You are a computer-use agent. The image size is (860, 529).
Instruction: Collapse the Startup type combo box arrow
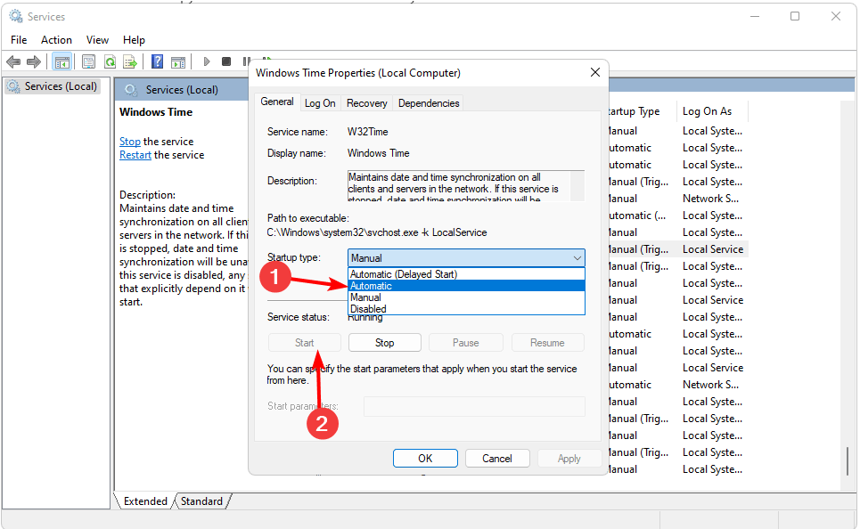point(577,257)
